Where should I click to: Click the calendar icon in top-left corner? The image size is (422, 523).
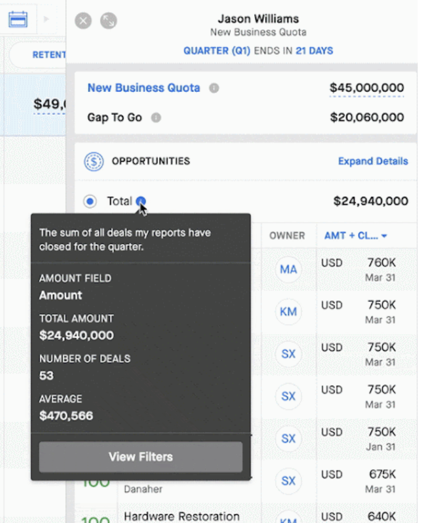click(18, 19)
